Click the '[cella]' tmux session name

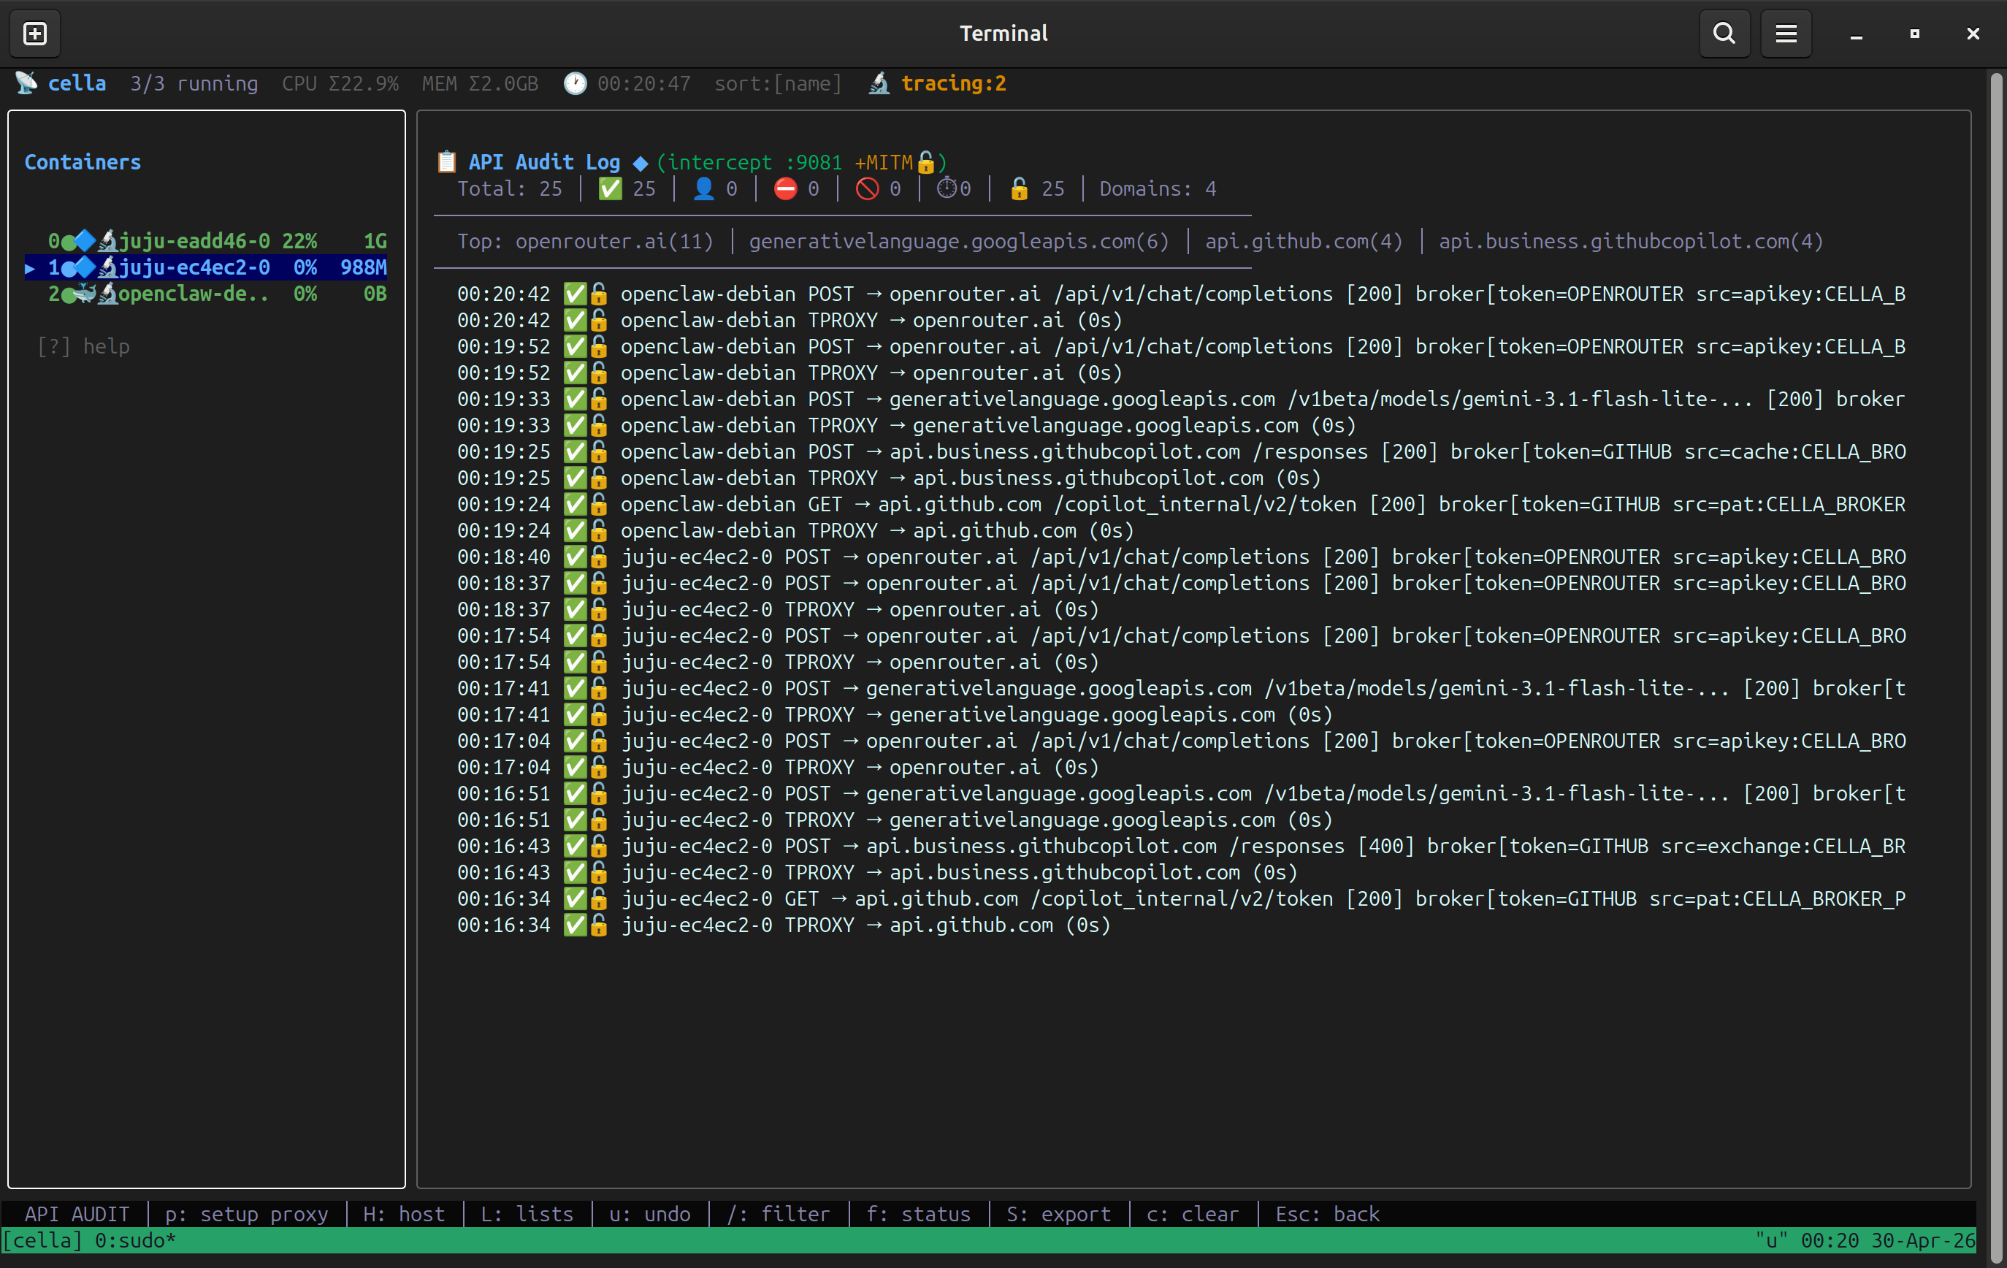42,1240
